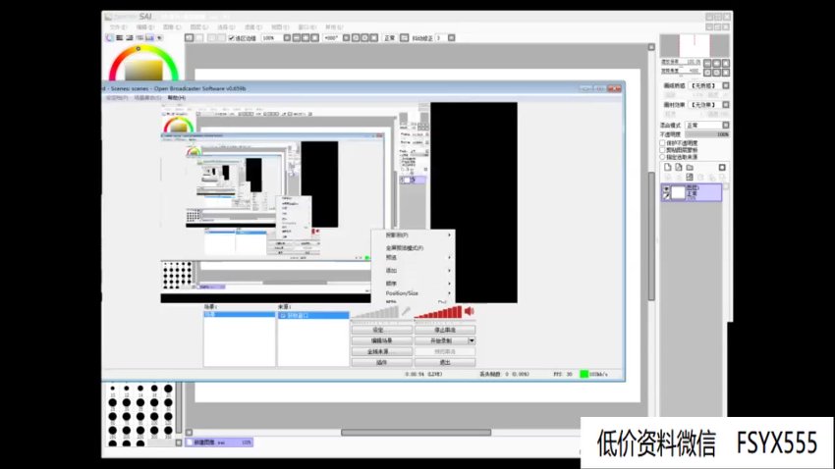
Task: Click the zoom in plus button in SAI toolbar
Action: coord(306,37)
